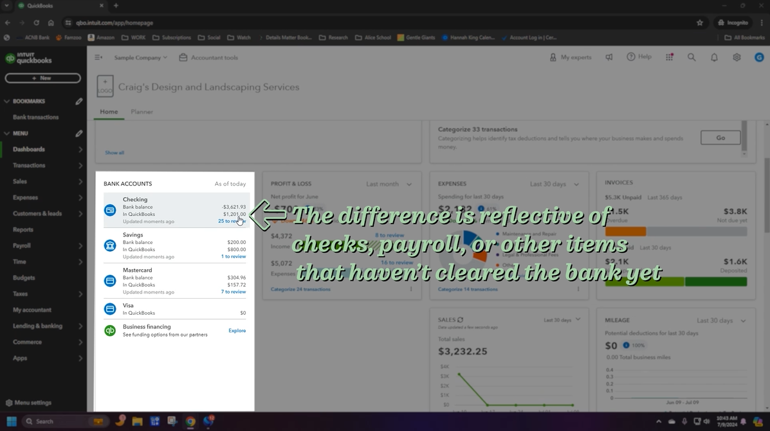Click orange Overdue invoices bar
The image size is (770, 431).
coord(626,231)
